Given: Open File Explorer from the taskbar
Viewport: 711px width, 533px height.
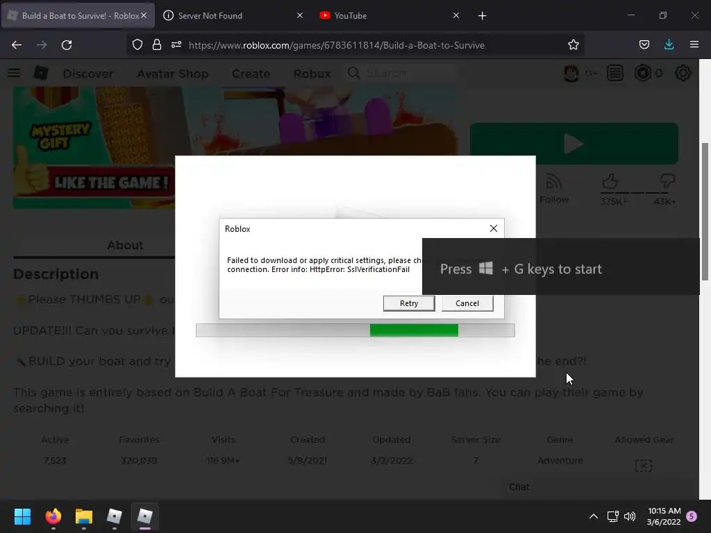Looking at the screenshot, I should pyautogui.click(x=84, y=516).
